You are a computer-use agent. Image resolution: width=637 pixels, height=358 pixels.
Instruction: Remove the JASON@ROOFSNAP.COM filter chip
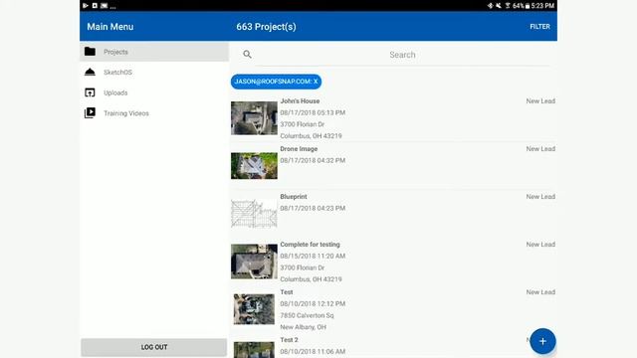click(277, 82)
